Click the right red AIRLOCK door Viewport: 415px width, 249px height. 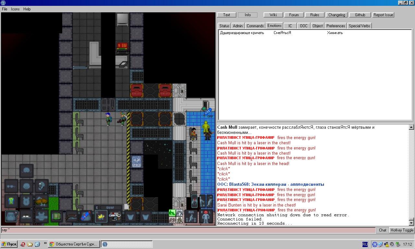(165, 90)
